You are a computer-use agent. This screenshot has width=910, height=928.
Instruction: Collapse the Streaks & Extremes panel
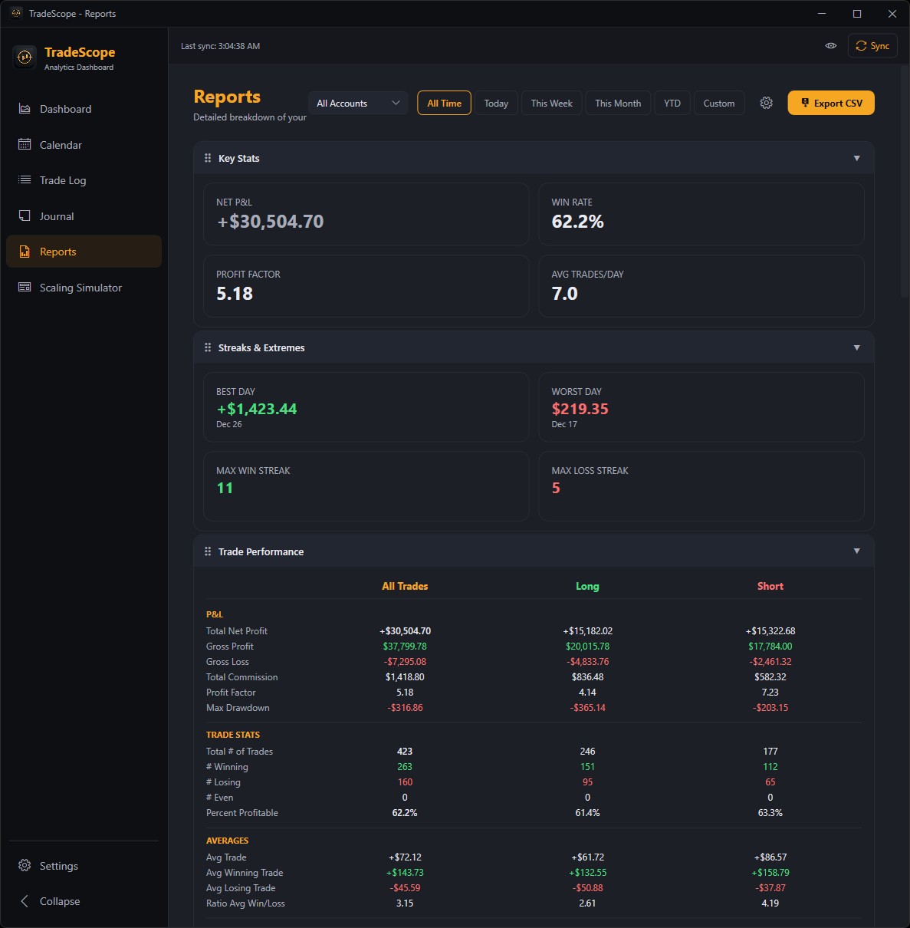tap(856, 347)
